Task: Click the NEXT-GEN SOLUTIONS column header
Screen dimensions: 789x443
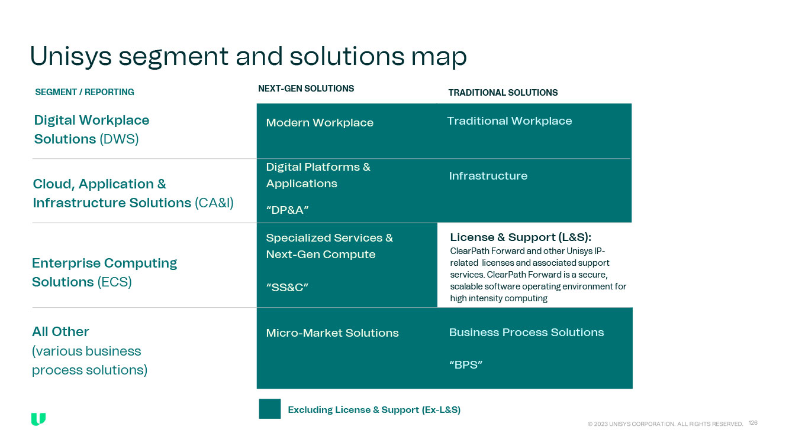Action: pyautogui.click(x=306, y=89)
